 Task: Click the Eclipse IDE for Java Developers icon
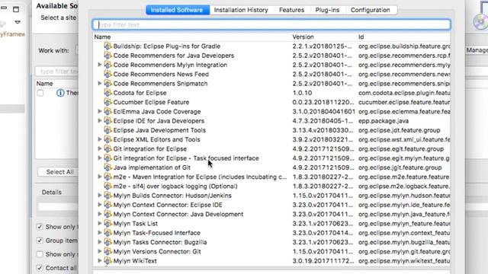(x=108, y=120)
